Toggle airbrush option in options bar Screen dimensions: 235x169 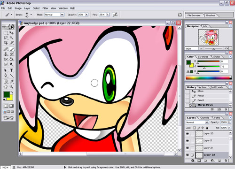click(x=115, y=15)
